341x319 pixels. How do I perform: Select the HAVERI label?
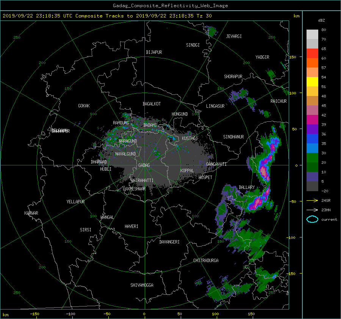point(131,226)
